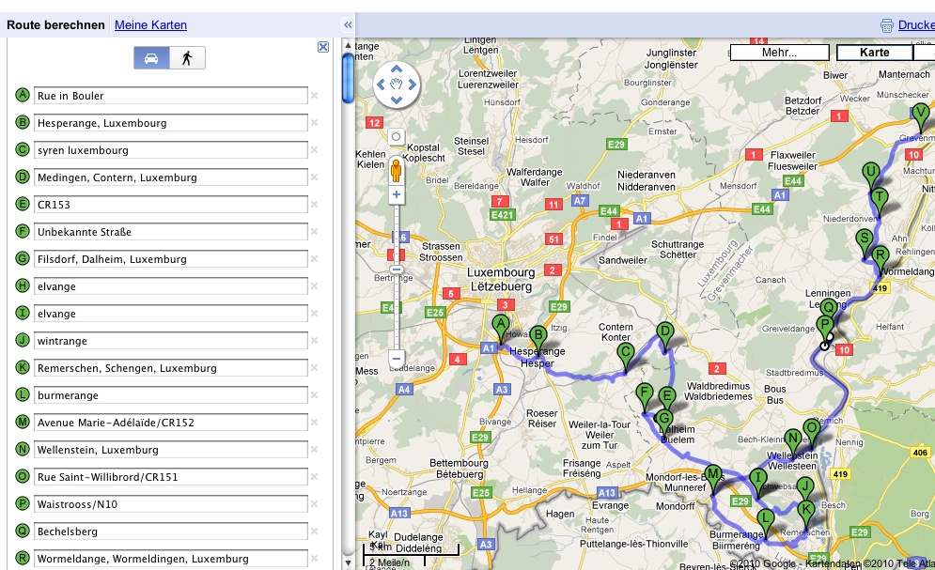Screen dimensions: 935x570
Task: Click the directions list scrollbar thumb
Action: click(348, 77)
